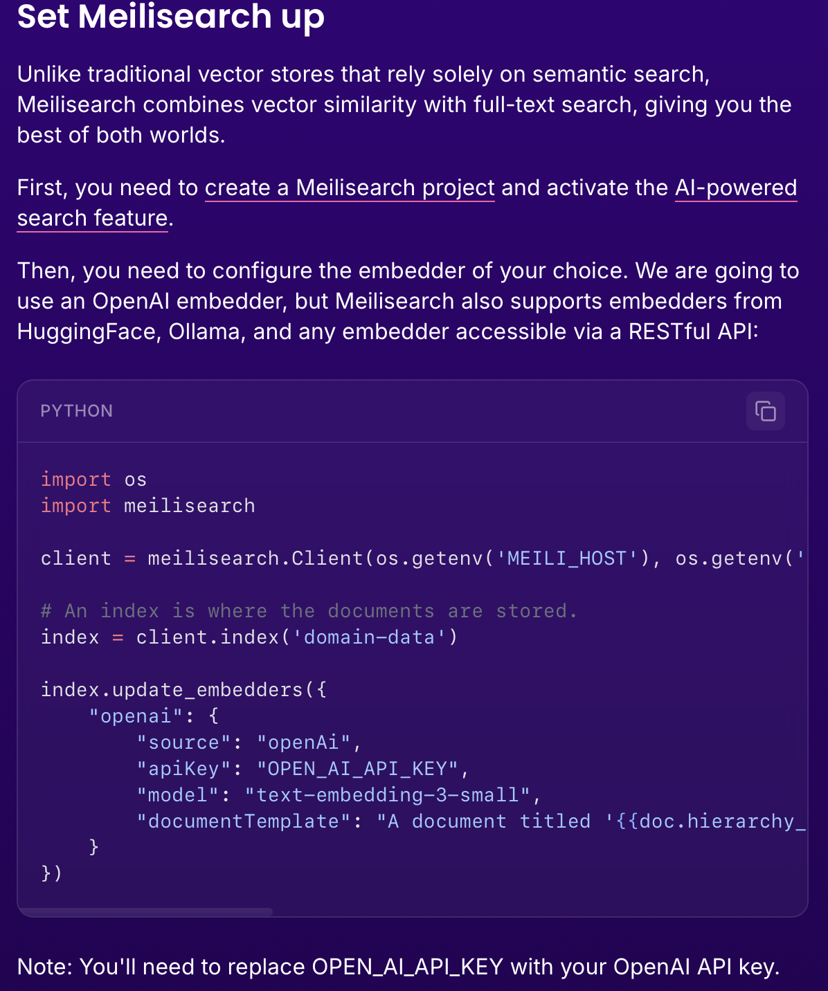
Task: Click the 'MEILI_HOST' string in code
Action: tap(567, 558)
